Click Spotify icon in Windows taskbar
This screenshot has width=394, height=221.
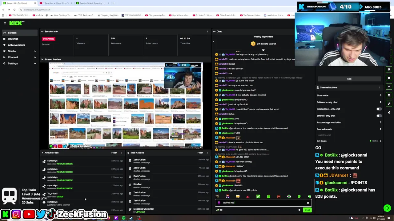(123, 218)
